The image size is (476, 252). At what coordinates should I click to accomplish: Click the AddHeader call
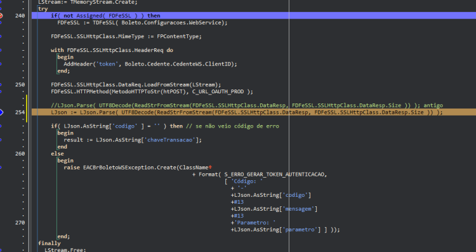pyautogui.click(x=78, y=64)
